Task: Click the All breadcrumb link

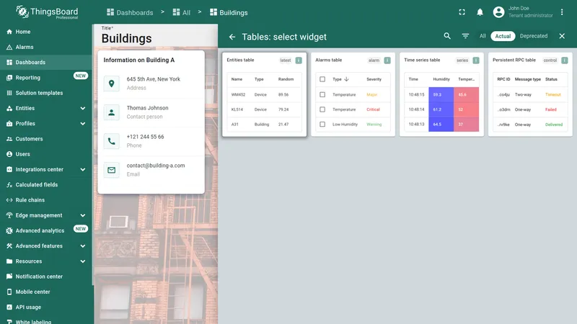Action: (182, 12)
